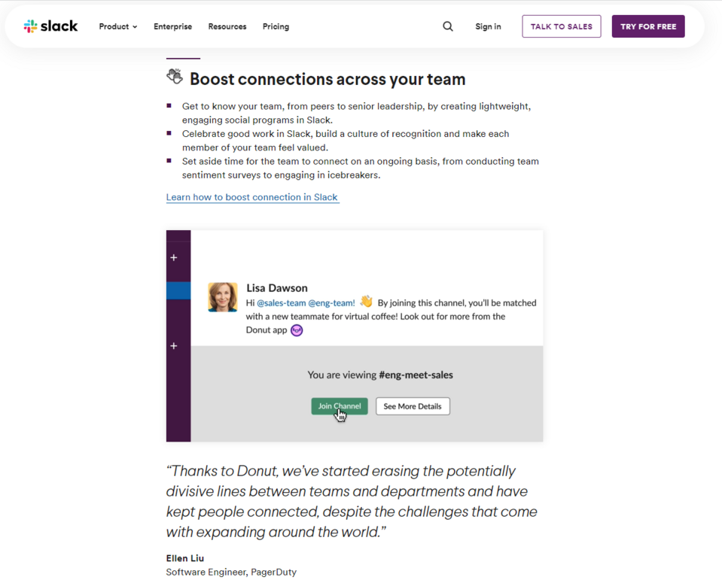Viewport: 722px width, 580px height.
Task: Click the Donut app purple icon
Action: tap(297, 330)
